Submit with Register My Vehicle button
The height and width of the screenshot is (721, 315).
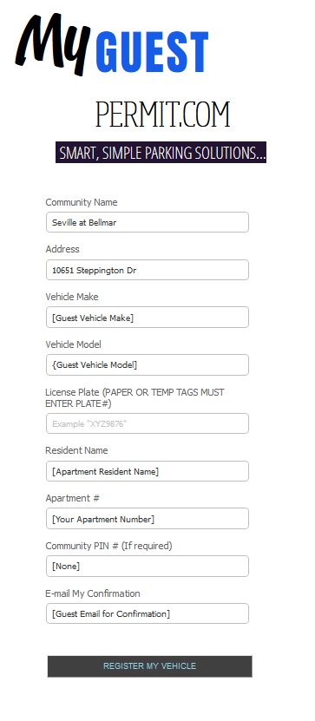(x=149, y=665)
